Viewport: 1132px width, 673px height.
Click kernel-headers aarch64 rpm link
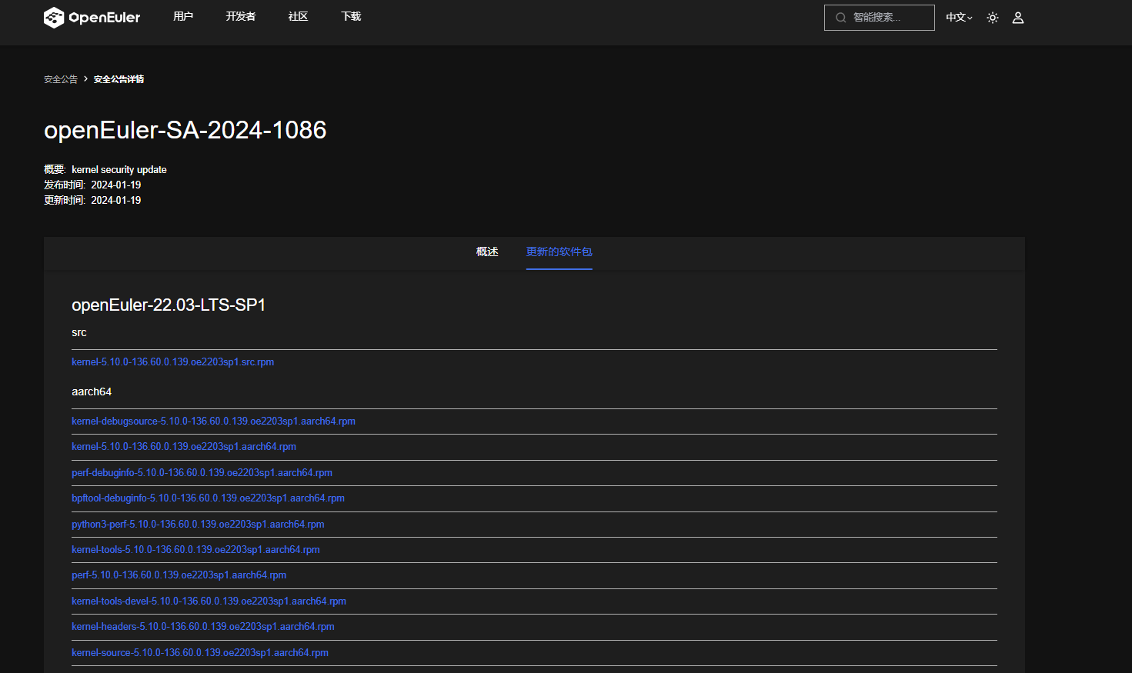203,627
